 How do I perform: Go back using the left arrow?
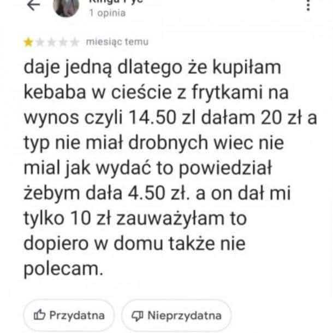(33, 5)
